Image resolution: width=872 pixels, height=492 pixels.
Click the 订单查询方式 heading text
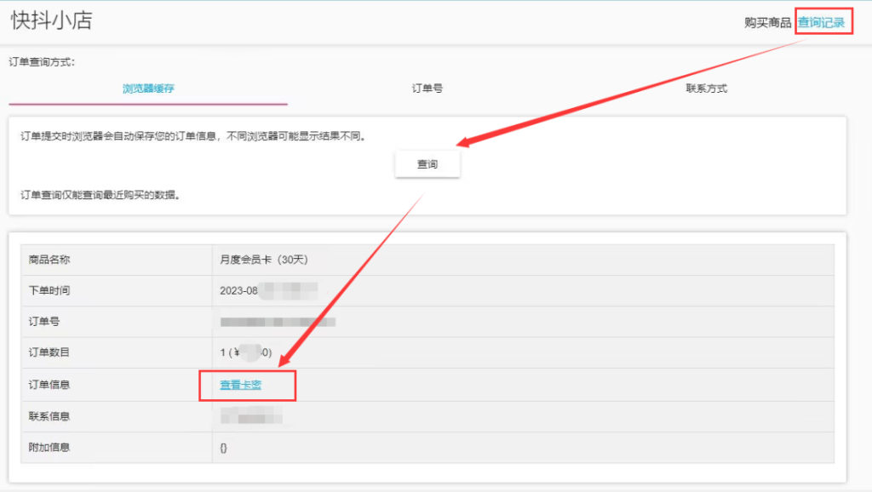point(42,62)
